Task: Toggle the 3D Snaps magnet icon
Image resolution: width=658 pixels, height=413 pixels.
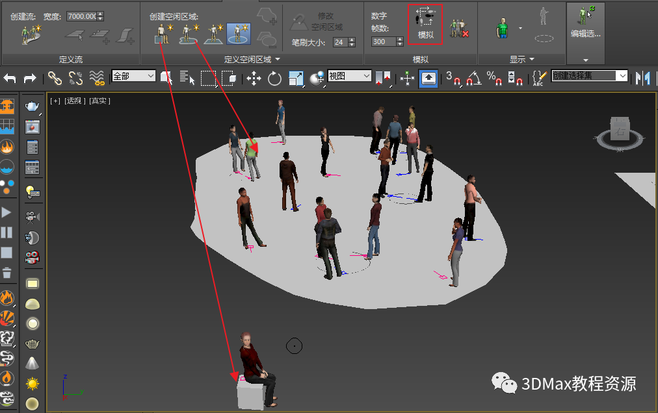Action: [x=453, y=79]
